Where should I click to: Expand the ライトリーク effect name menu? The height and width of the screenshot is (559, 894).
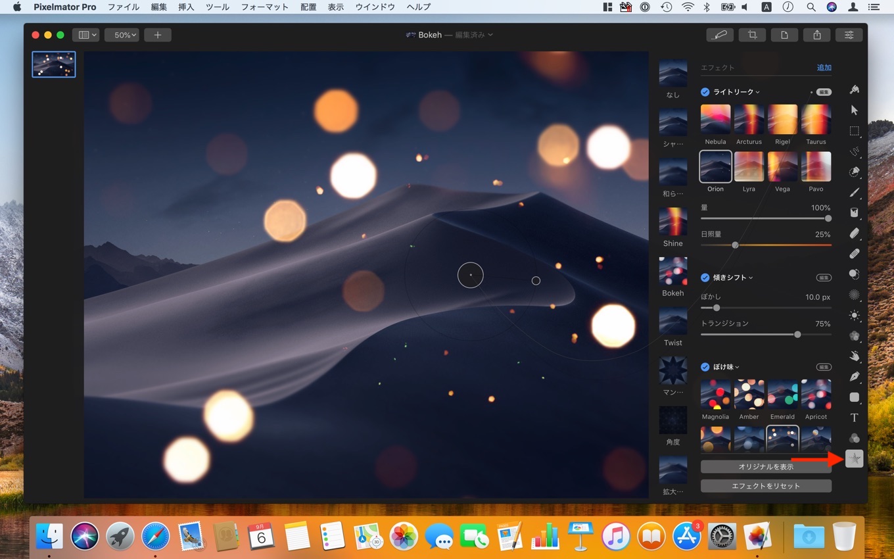[736, 92]
